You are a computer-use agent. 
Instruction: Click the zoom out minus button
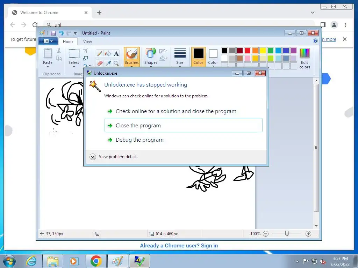click(266, 233)
